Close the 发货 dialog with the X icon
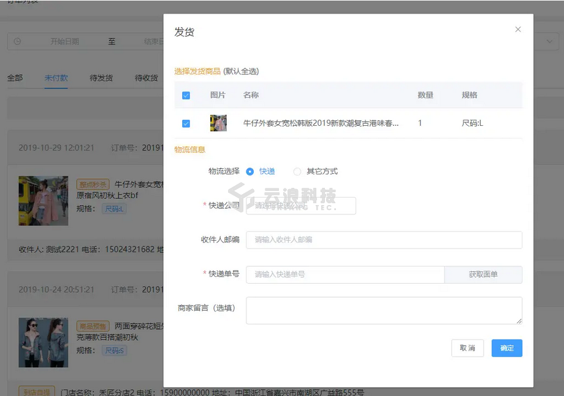564x396 pixels. pos(518,29)
